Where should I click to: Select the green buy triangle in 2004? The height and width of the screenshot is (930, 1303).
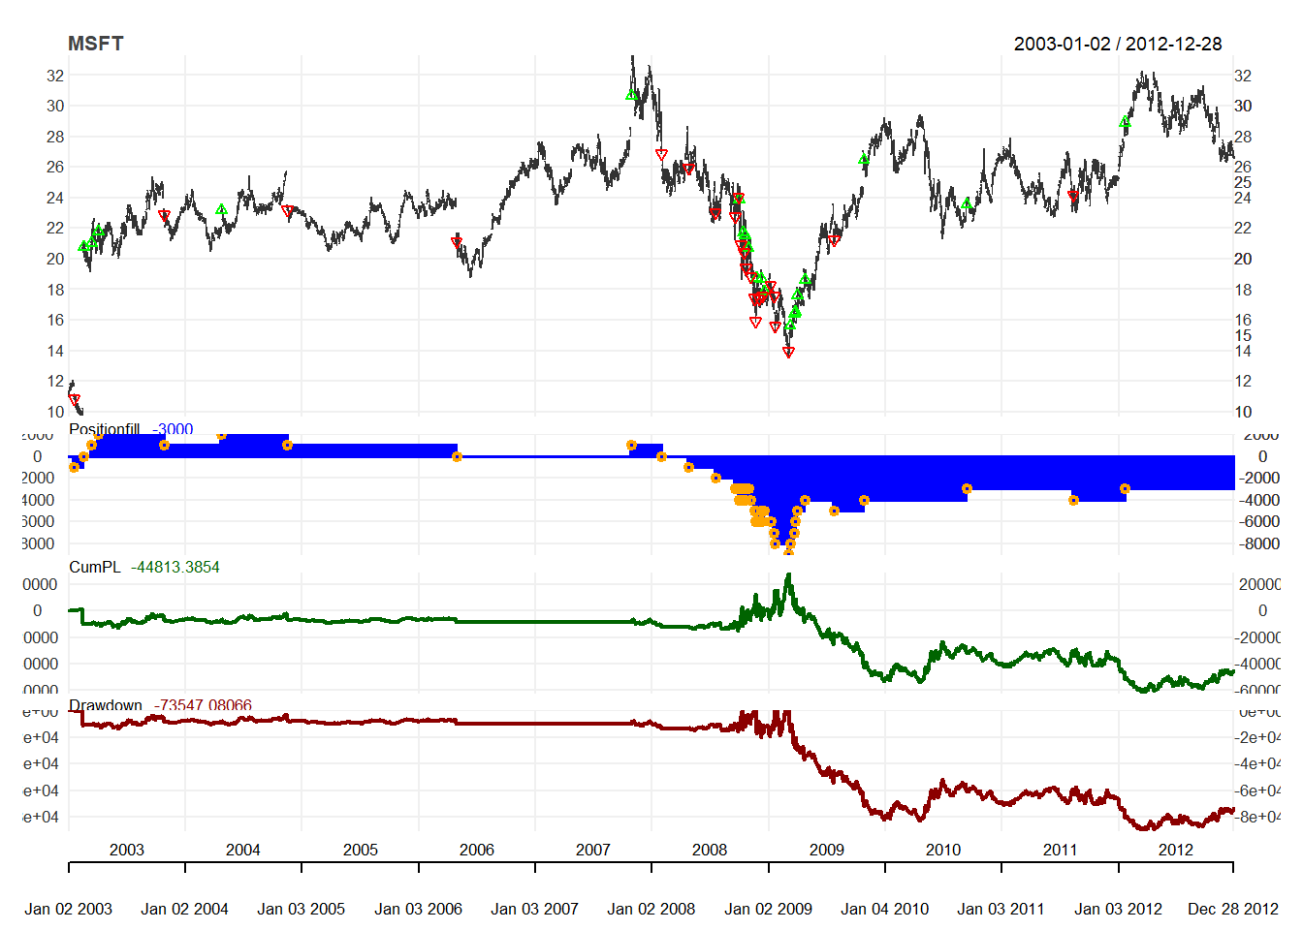(221, 209)
